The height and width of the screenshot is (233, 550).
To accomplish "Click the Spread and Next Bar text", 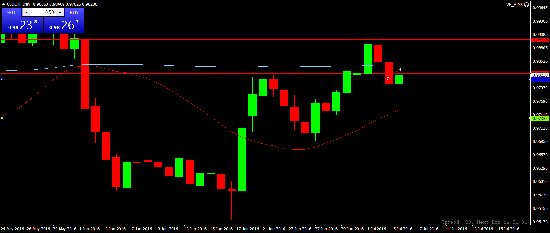I will [485, 222].
